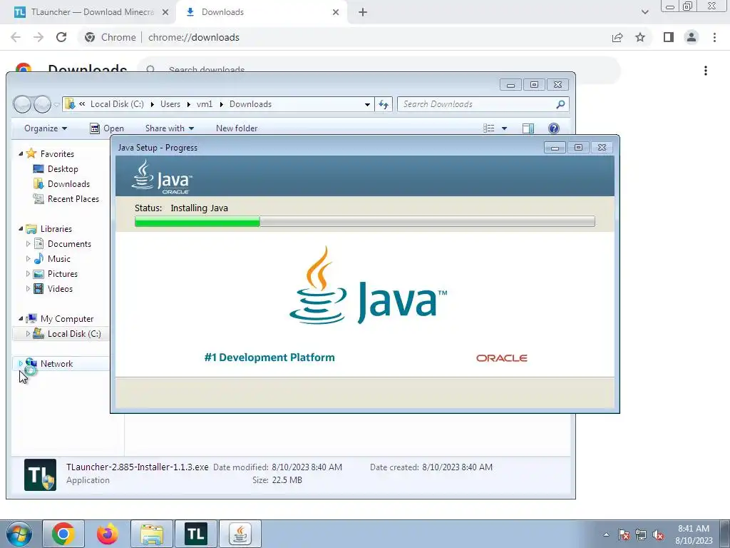The width and height of the screenshot is (730, 548).
Task: Go forward in Chrome history
Action: [x=38, y=37]
